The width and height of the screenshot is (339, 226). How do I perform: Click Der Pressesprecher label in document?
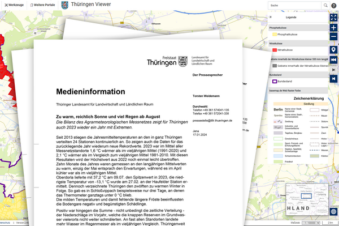point(207,75)
